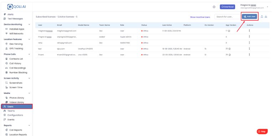Click info icon next to app version 26

[x=230, y=55]
